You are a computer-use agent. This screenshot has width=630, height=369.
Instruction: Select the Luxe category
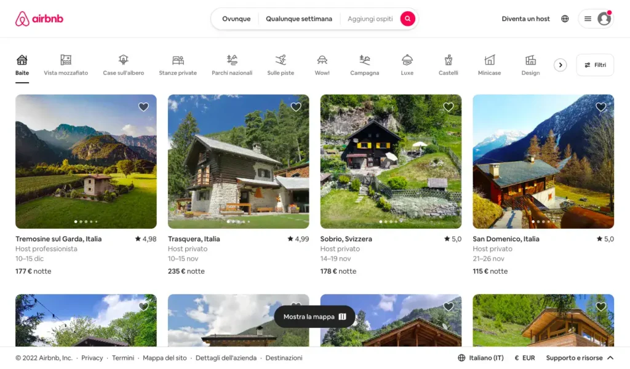pyautogui.click(x=407, y=65)
